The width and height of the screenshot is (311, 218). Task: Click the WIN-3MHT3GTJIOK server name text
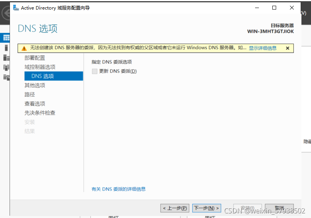tap(270, 31)
